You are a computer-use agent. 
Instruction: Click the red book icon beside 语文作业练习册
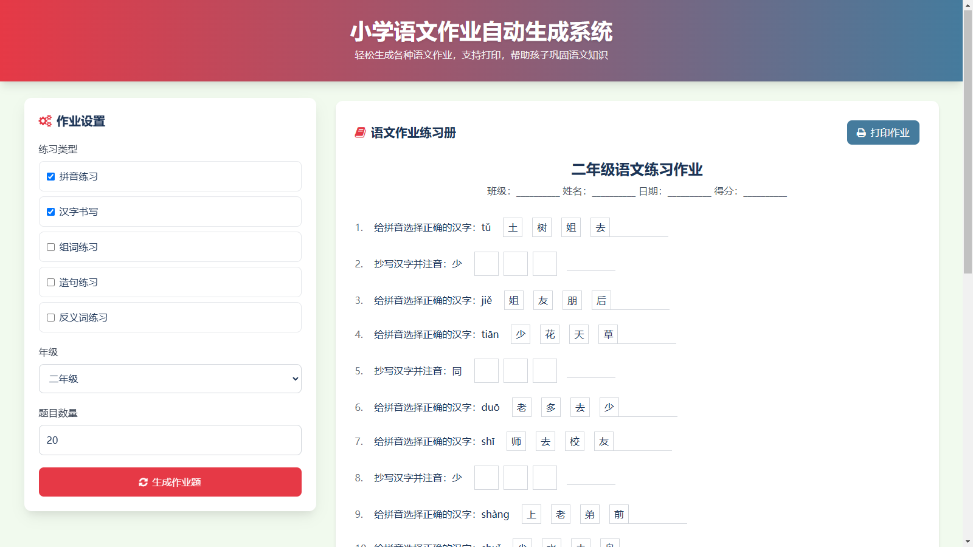pyautogui.click(x=360, y=132)
